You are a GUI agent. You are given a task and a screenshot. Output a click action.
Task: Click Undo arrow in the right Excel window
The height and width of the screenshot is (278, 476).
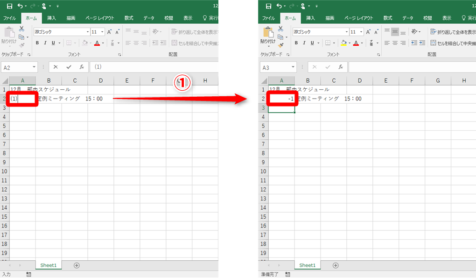click(279, 6)
